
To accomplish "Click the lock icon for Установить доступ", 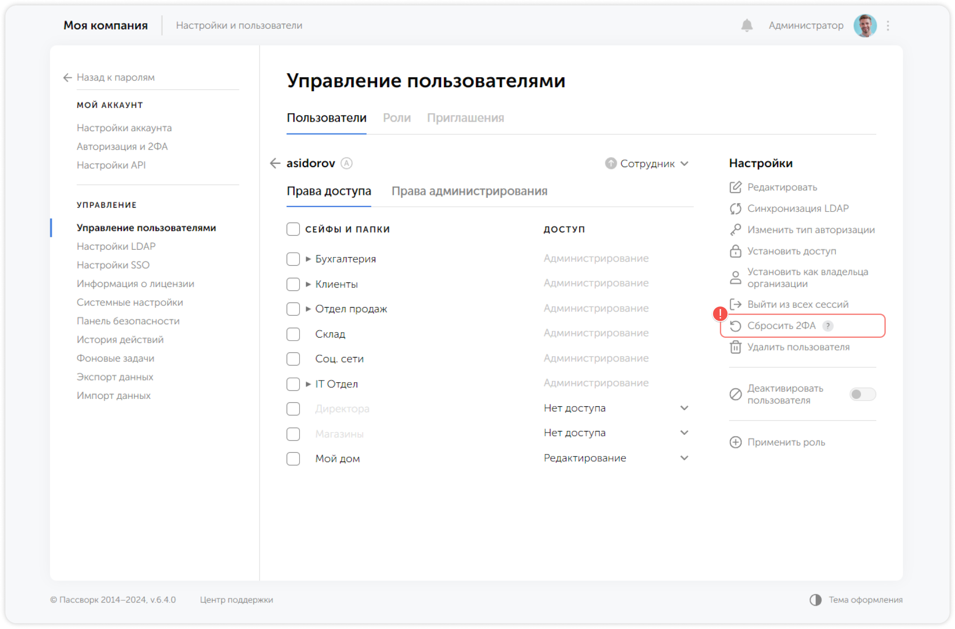I will click(x=736, y=251).
